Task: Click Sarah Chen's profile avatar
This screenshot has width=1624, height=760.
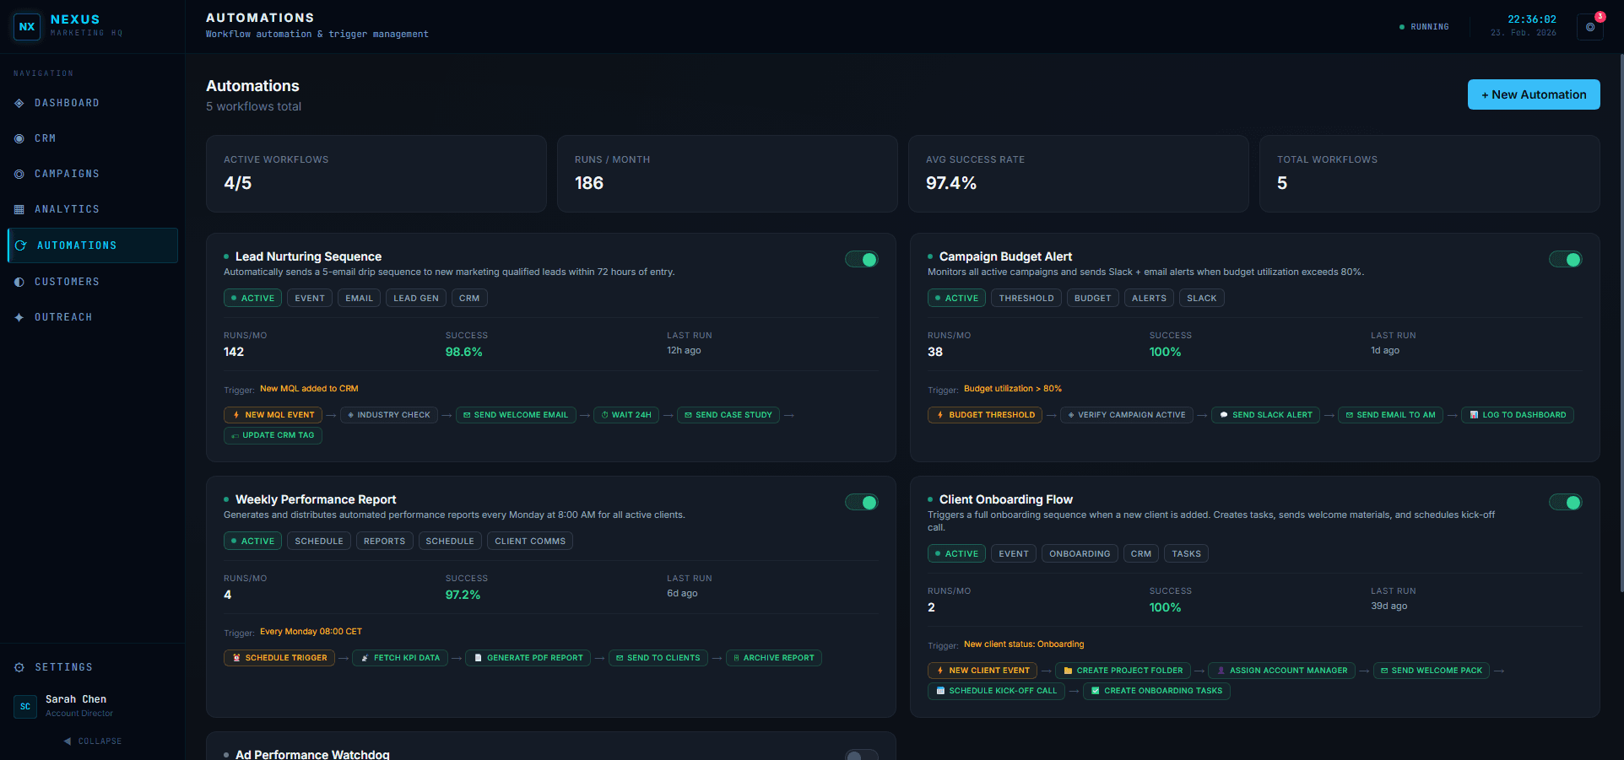Action: [24, 706]
